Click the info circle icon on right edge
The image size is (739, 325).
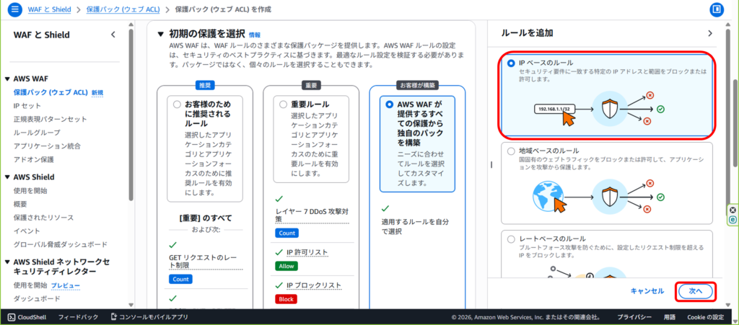pos(733,210)
